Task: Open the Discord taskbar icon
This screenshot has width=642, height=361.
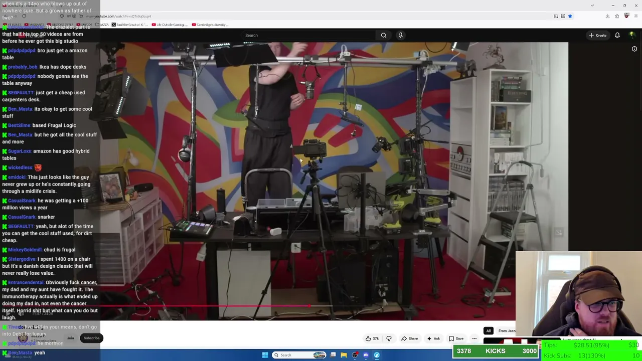Action: click(x=366, y=355)
